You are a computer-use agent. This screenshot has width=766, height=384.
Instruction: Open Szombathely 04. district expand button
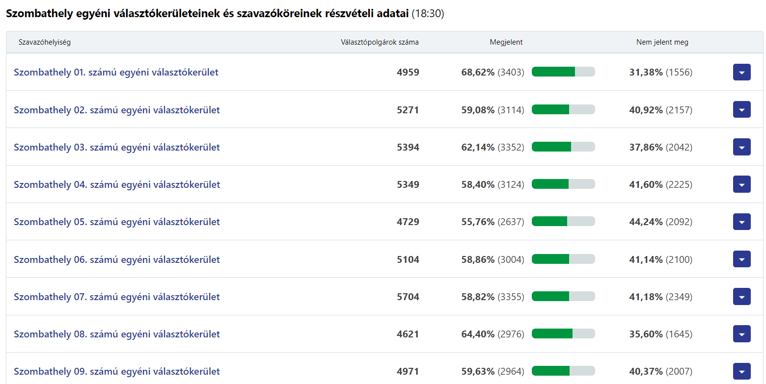pos(741,184)
